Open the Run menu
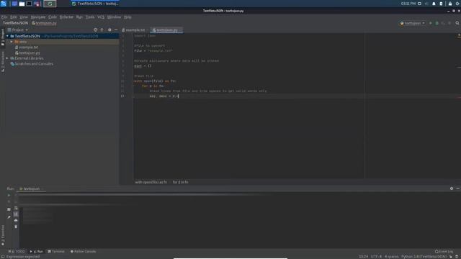461x259 pixels. pyautogui.click(x=79, y=17)
